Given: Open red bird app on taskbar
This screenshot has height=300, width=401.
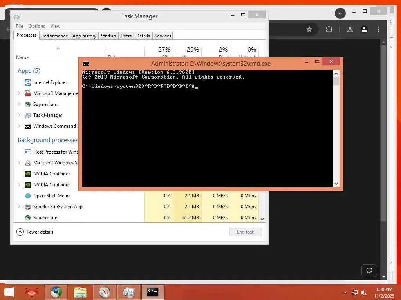Looking at the screenshot, I should pyautogui.click(x=31, y=292).
